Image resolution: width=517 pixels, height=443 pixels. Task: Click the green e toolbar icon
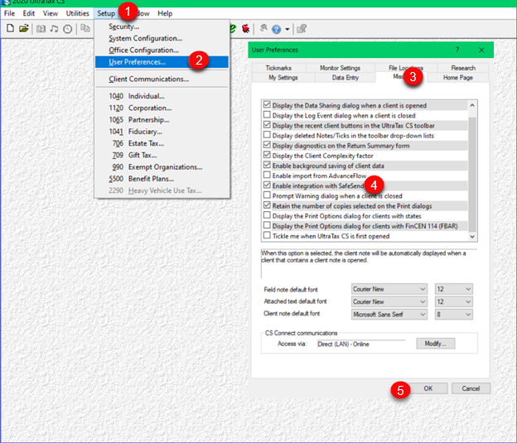pos(233,29)
